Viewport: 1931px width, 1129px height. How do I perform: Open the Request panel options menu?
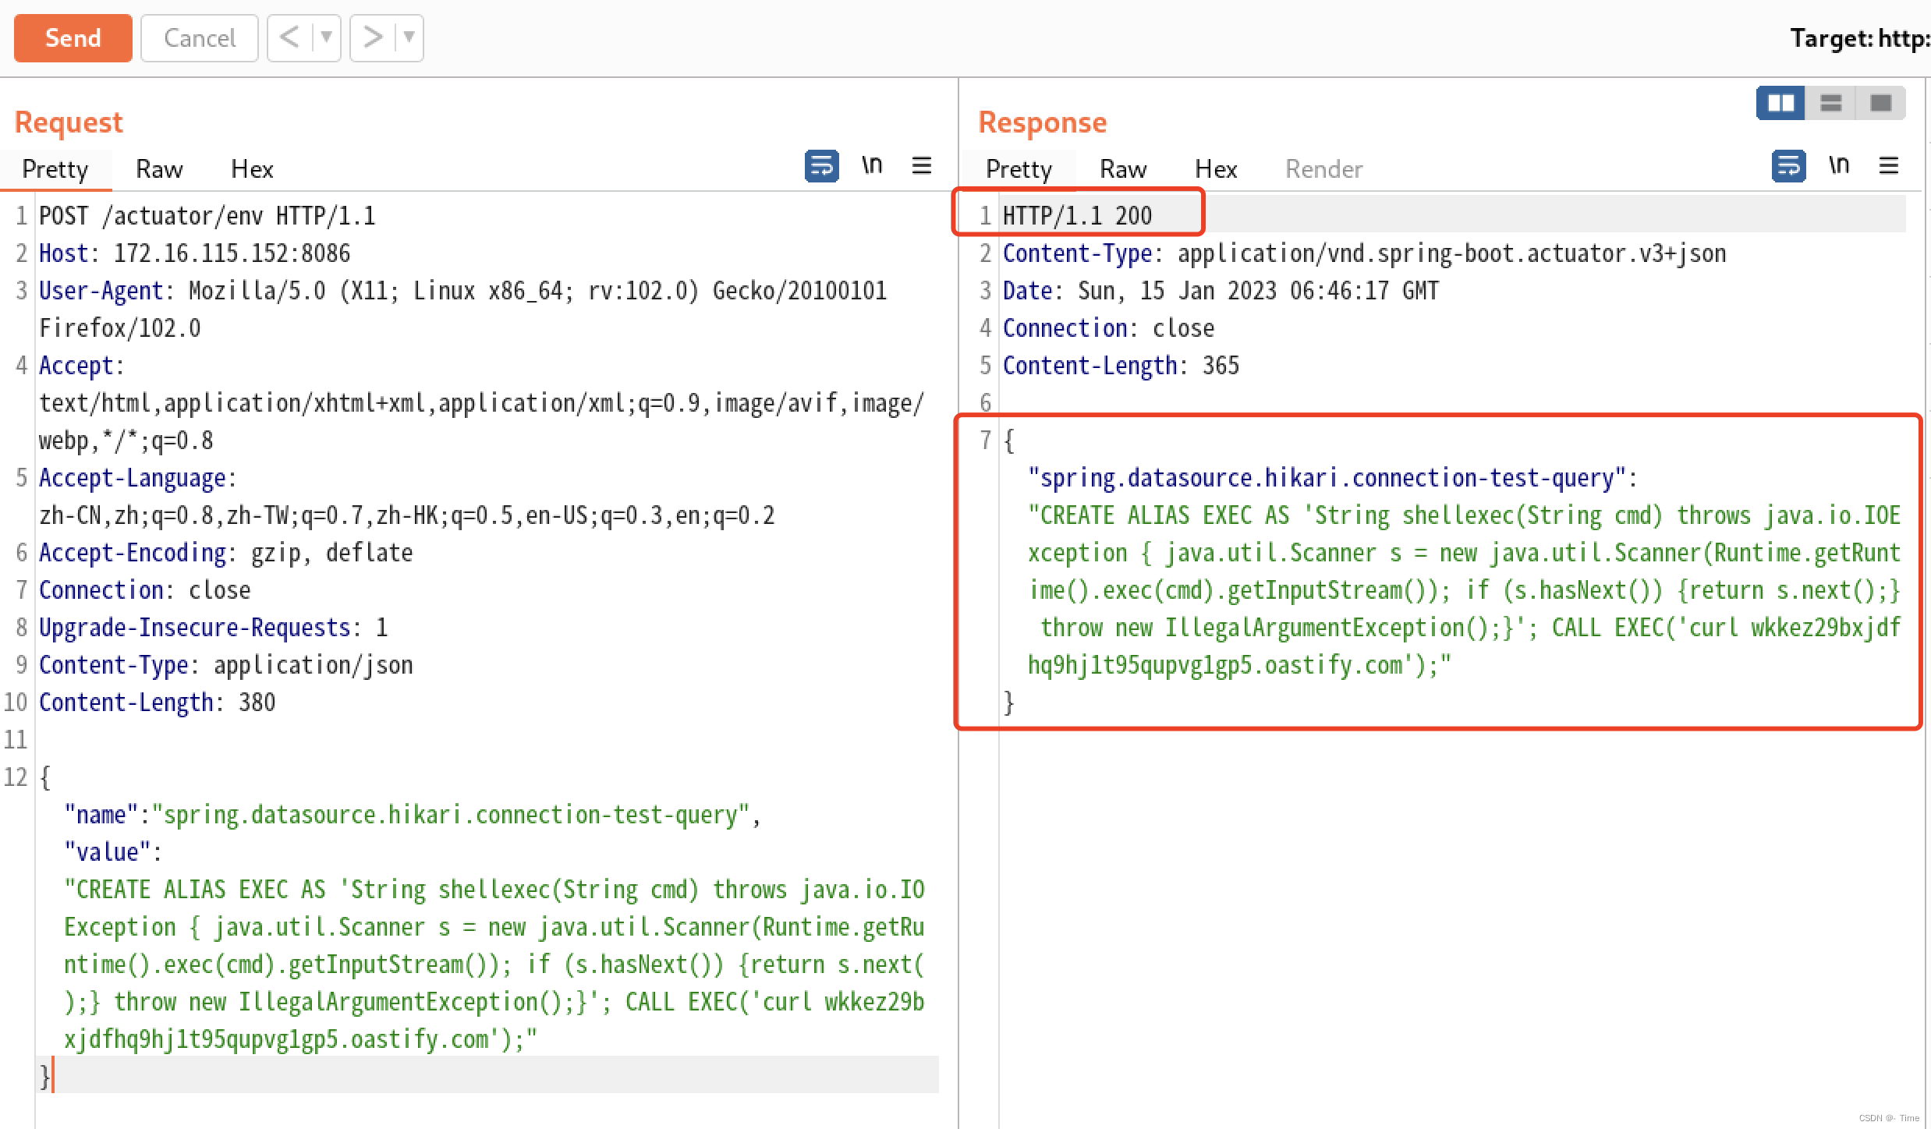pos(922,165)
